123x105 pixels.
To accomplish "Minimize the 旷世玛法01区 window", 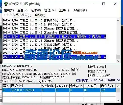I will (x=92, y=4).
